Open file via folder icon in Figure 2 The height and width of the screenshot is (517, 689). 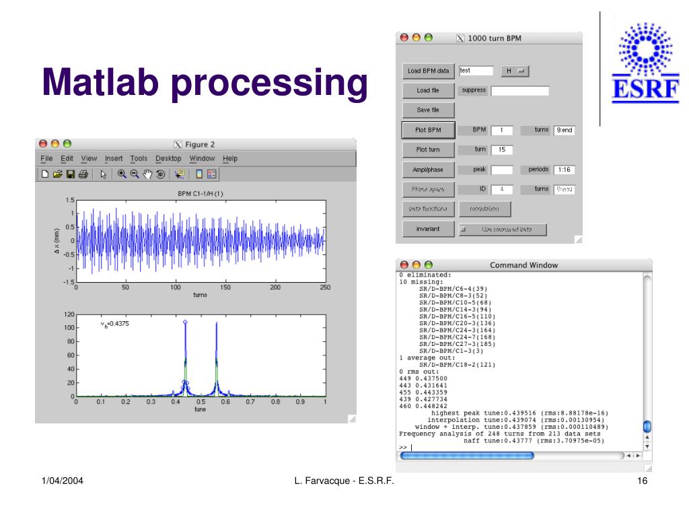coord(58,174)
